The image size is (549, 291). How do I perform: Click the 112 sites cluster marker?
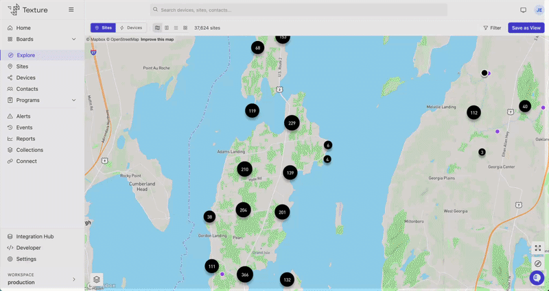[474, 112]
